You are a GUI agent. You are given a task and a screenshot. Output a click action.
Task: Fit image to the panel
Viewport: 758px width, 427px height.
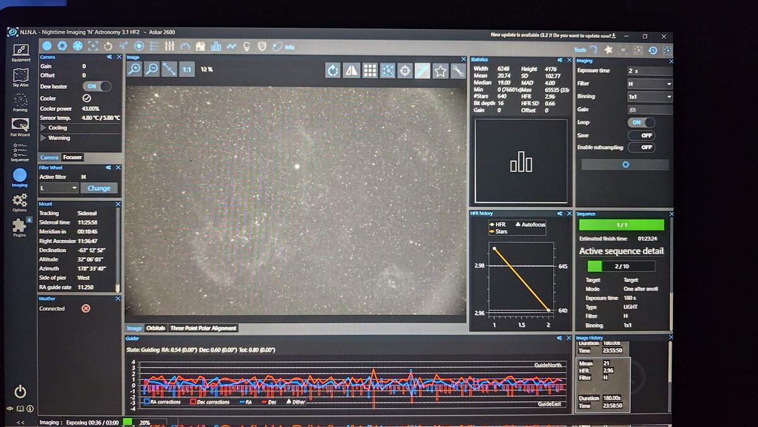click(x=169, y=69)
